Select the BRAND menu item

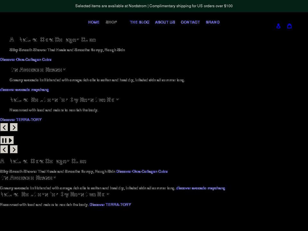tap(212, 22)
